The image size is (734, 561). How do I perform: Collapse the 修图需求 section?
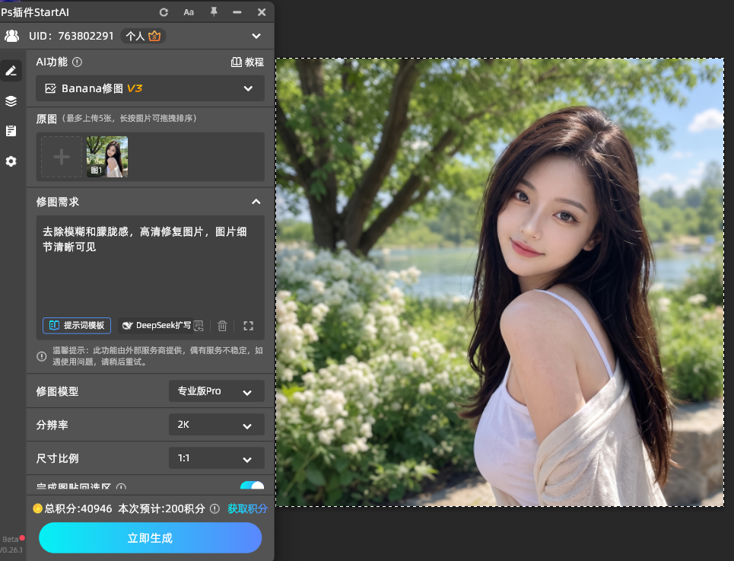point(256,202)
